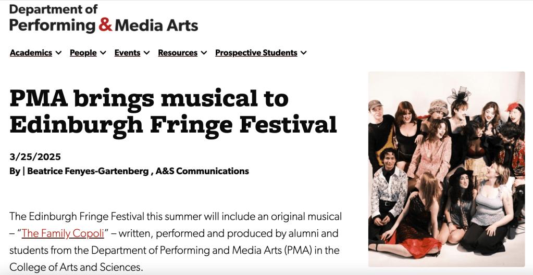Go to the Events navigation link
The height and width of the screenshot is (275, 533).
[127, 53]
